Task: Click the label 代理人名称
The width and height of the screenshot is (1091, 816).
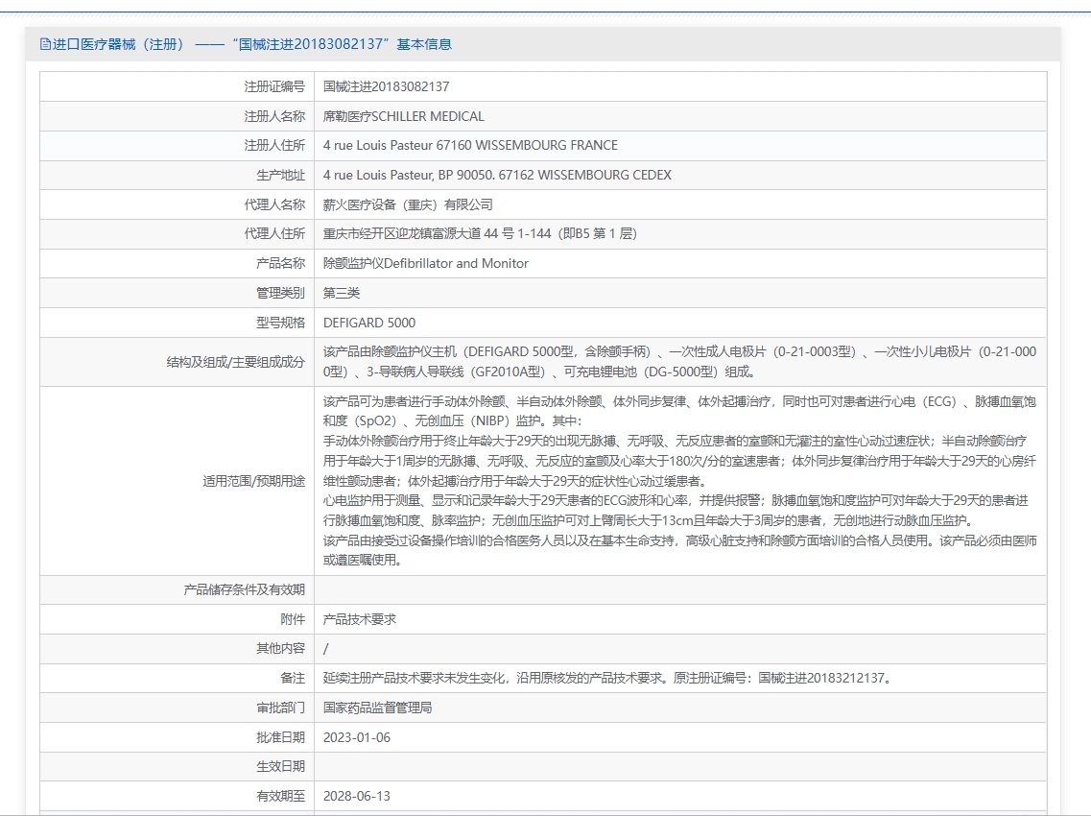Action: click(274, 204)
